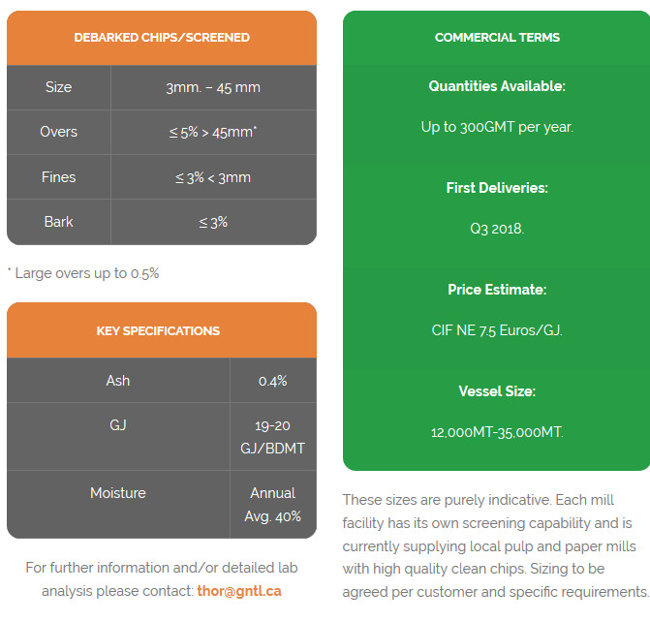Click the Debarked Chips/Screened table header

[x=162, y=38]
